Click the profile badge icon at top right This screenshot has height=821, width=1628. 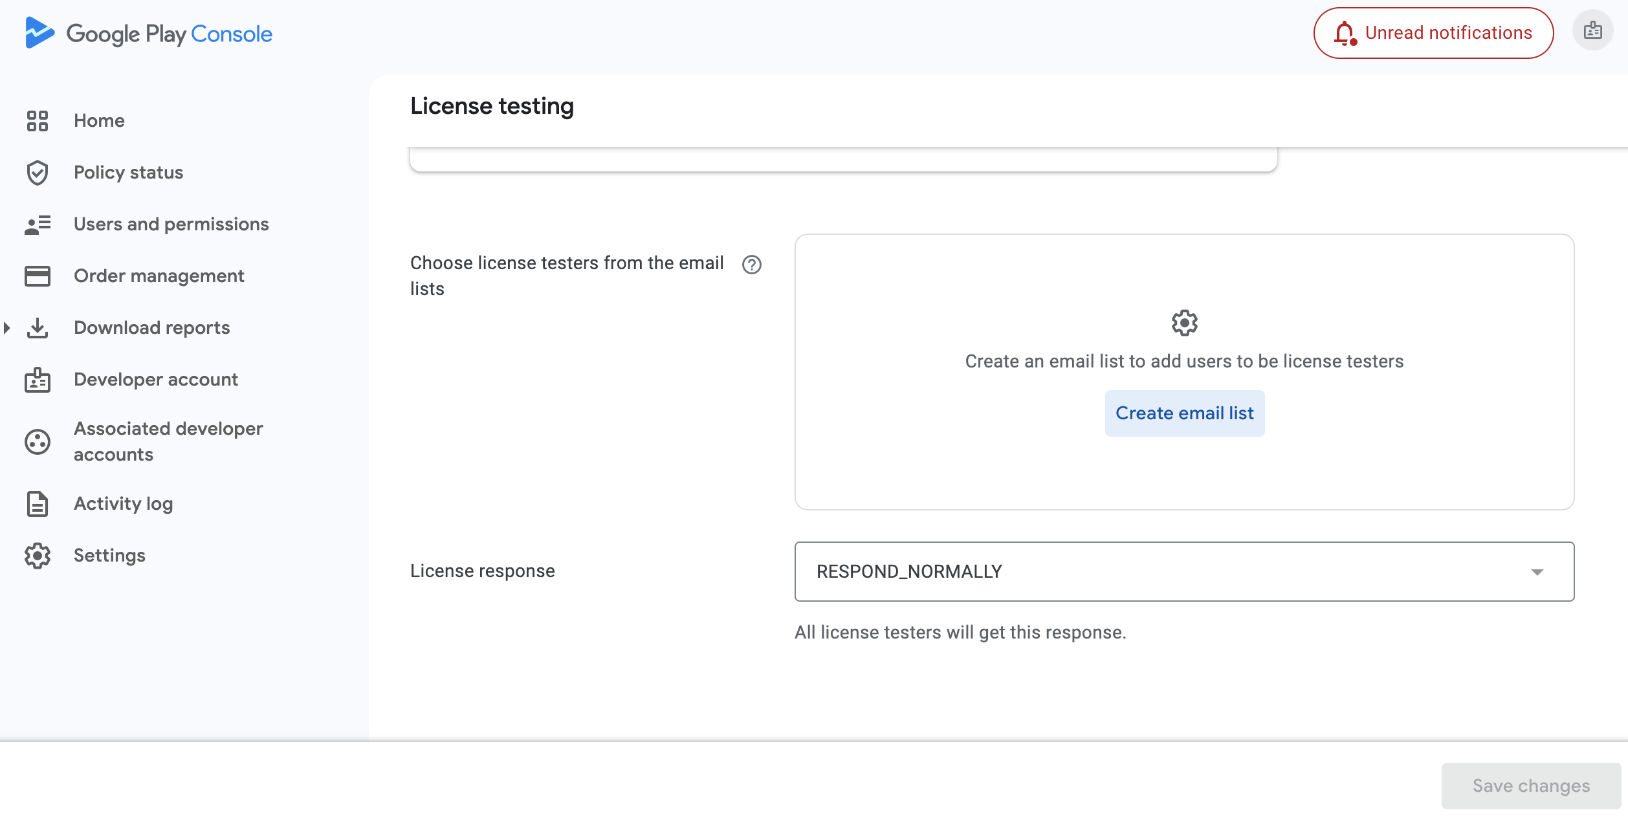(1592, 30)
